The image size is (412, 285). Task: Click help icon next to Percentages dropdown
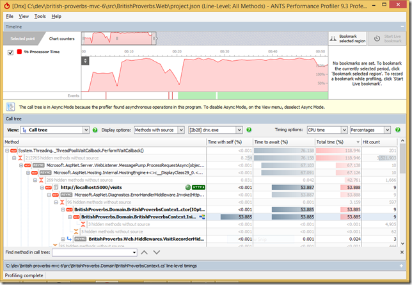tap(398, 130)
